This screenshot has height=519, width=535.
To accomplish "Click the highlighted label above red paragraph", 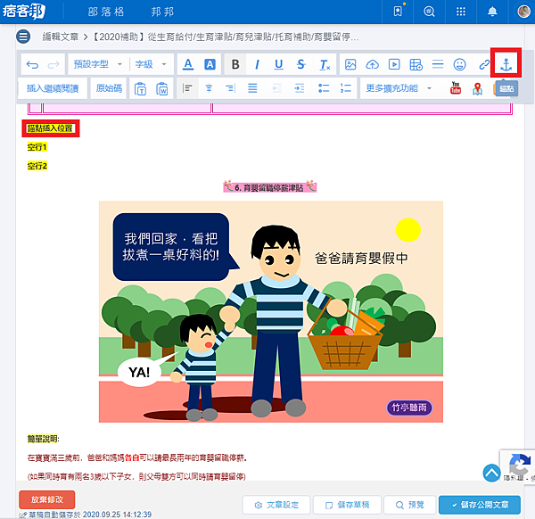I will pyautogui.click(x=43, y=439).
